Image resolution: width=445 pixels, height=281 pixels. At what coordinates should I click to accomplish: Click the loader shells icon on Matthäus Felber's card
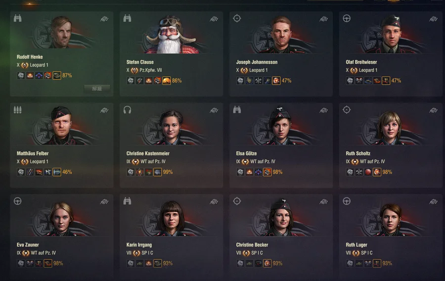coord(18,110)
